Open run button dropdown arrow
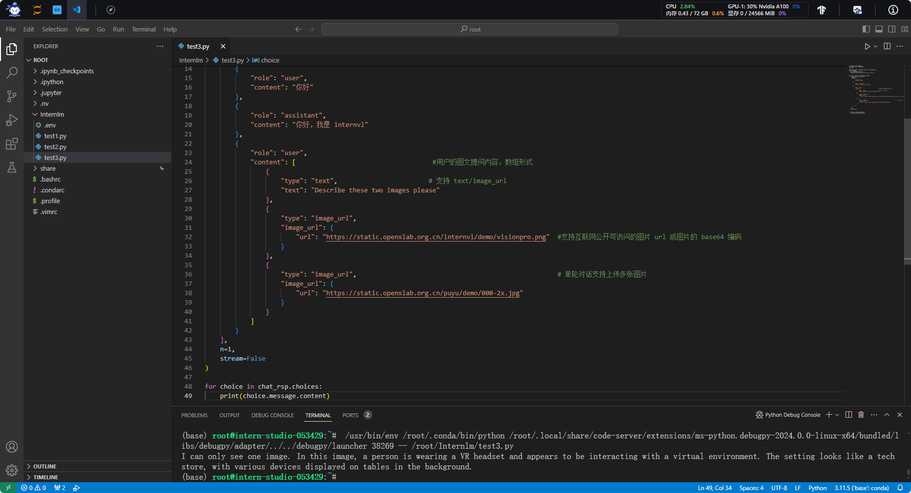 (876, 46)
